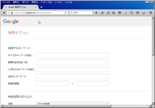This screenshot has width=155, height=108.
Task: Click the horizontal scrollbar right arrow
Action: tap(150, 106)
